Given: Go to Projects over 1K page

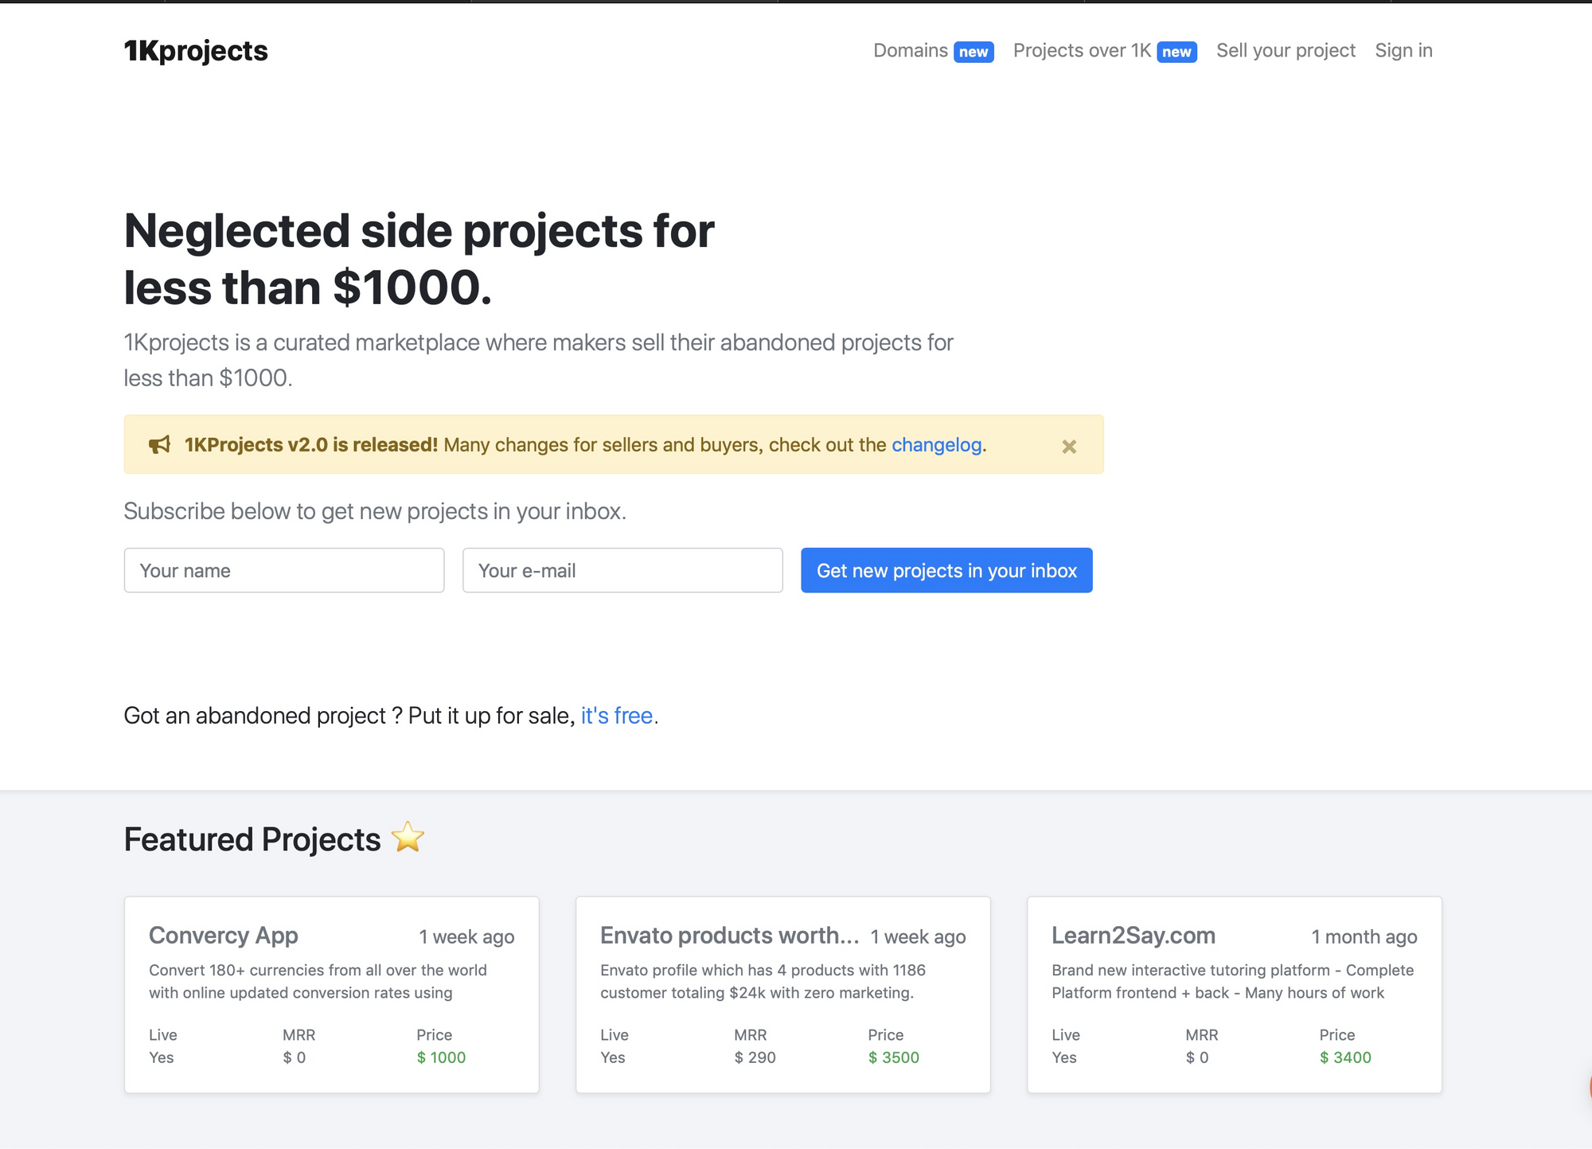Looking at the screenshot, I should coord(1082,51).
